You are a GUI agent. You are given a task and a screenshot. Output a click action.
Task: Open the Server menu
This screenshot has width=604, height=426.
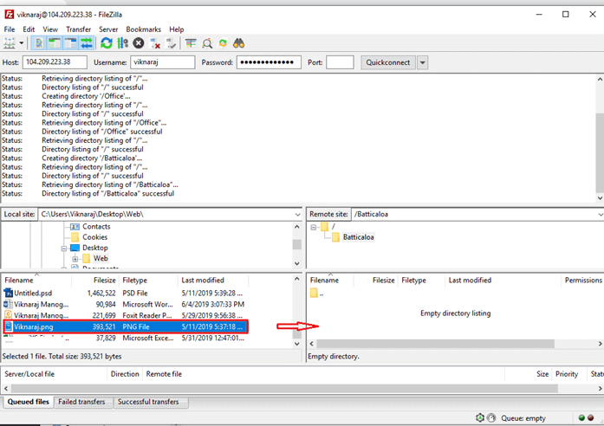click(x=108, y=29)
